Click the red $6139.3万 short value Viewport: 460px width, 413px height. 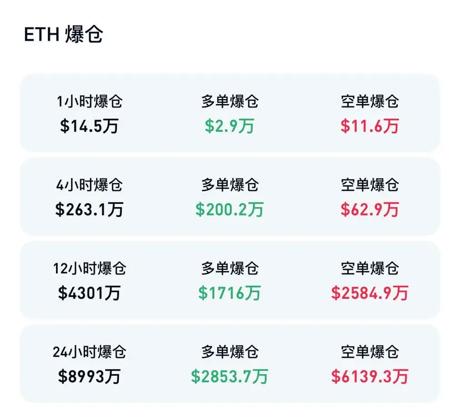tap(369, 377)
